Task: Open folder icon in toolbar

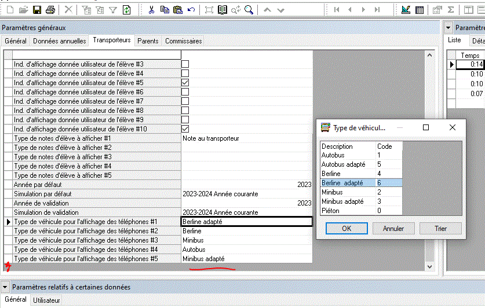Action: (24, 10)
